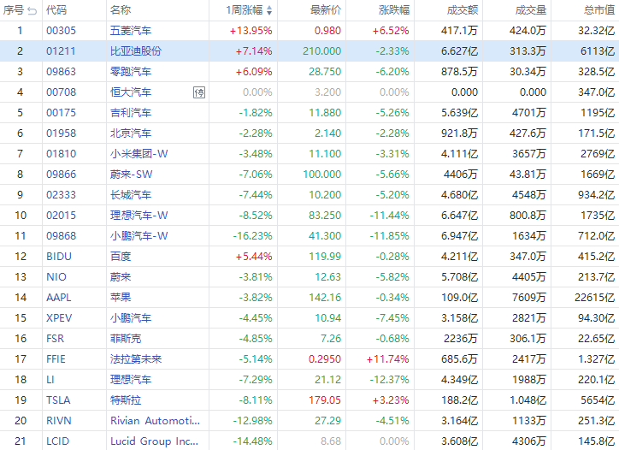
Task: Open ticker BIDU
Action: coord(59,257)
